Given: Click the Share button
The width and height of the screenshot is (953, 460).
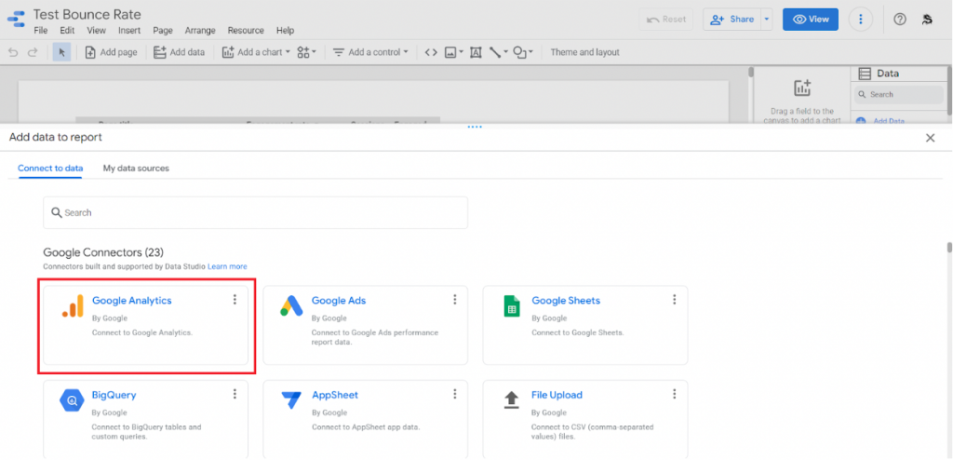Looking at the screenshot, I should [732, 20].
